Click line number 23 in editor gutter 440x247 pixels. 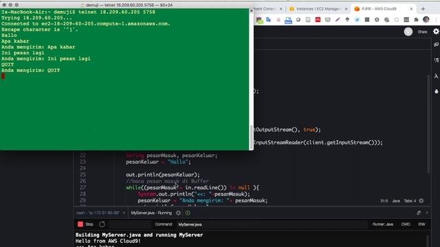pos(82,162)
